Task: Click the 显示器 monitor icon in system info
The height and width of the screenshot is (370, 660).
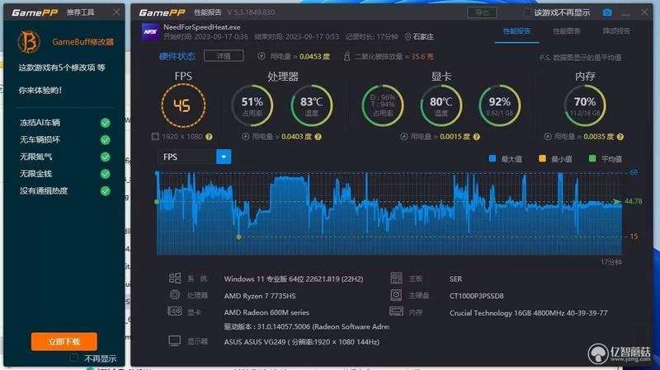Action: pyautogui.click(x=175, y=341)
